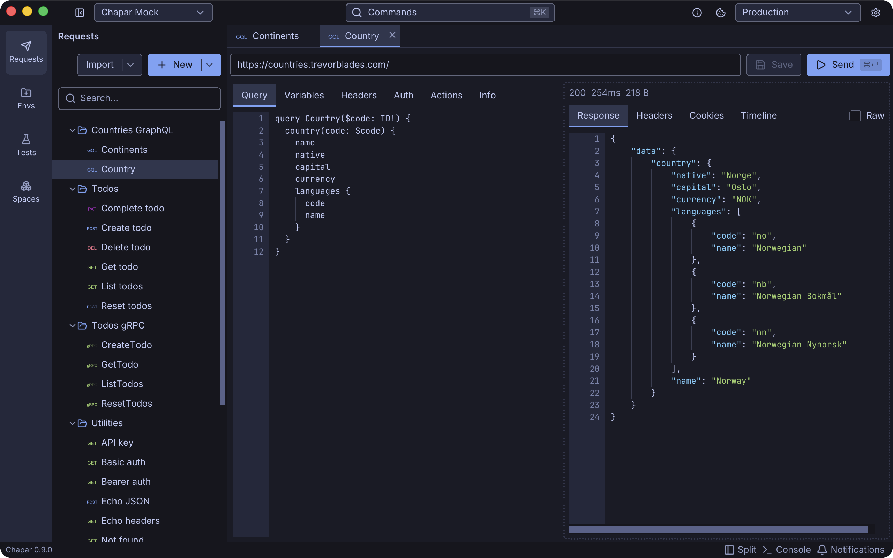Click the Import button
The height and width of the screenshot is (558, 893).
100,65
